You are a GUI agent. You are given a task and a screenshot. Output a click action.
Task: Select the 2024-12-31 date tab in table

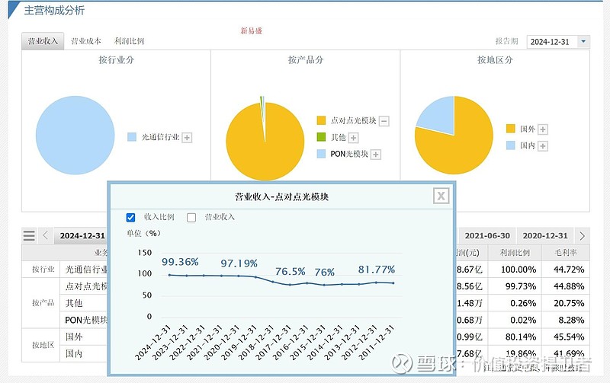click(82, 236)
